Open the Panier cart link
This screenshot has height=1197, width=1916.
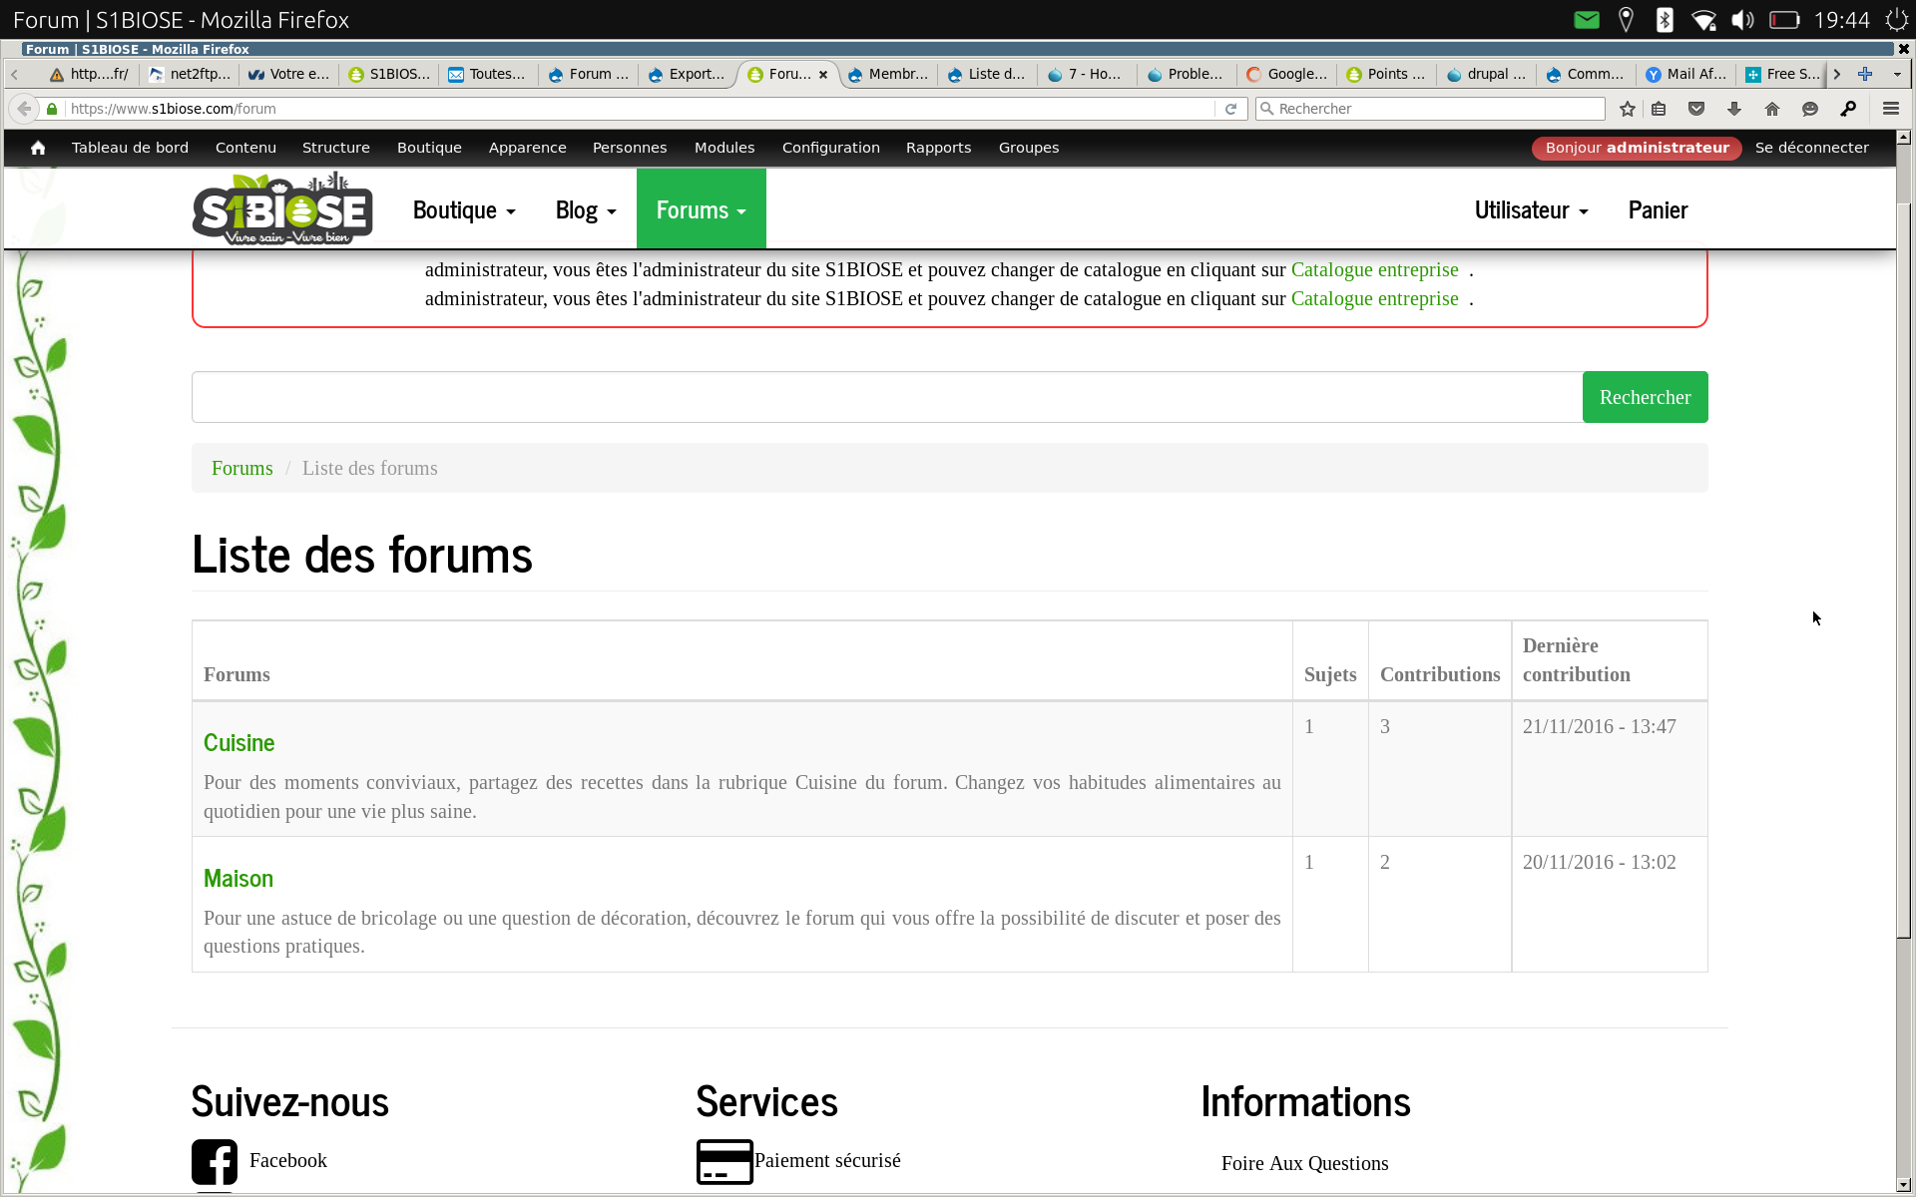[1658, 209]
